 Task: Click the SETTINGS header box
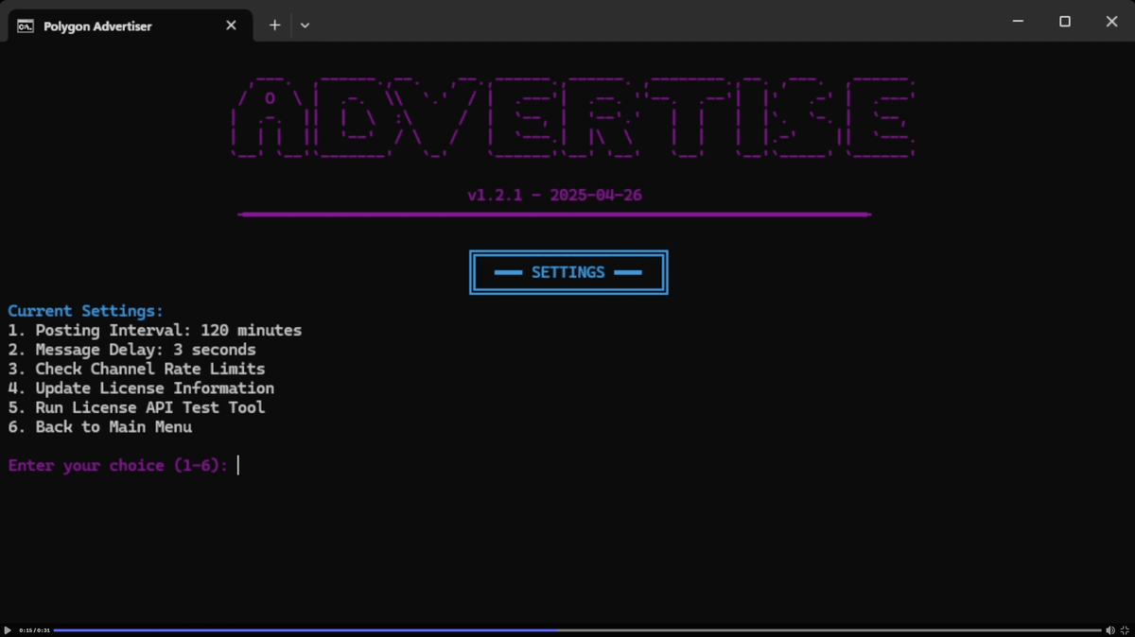pyautogui.click(x=567, y=272)
